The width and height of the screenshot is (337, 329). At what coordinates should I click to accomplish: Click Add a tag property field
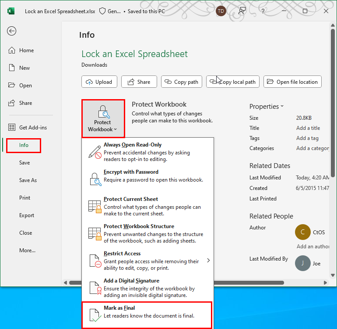click(307, 138)
